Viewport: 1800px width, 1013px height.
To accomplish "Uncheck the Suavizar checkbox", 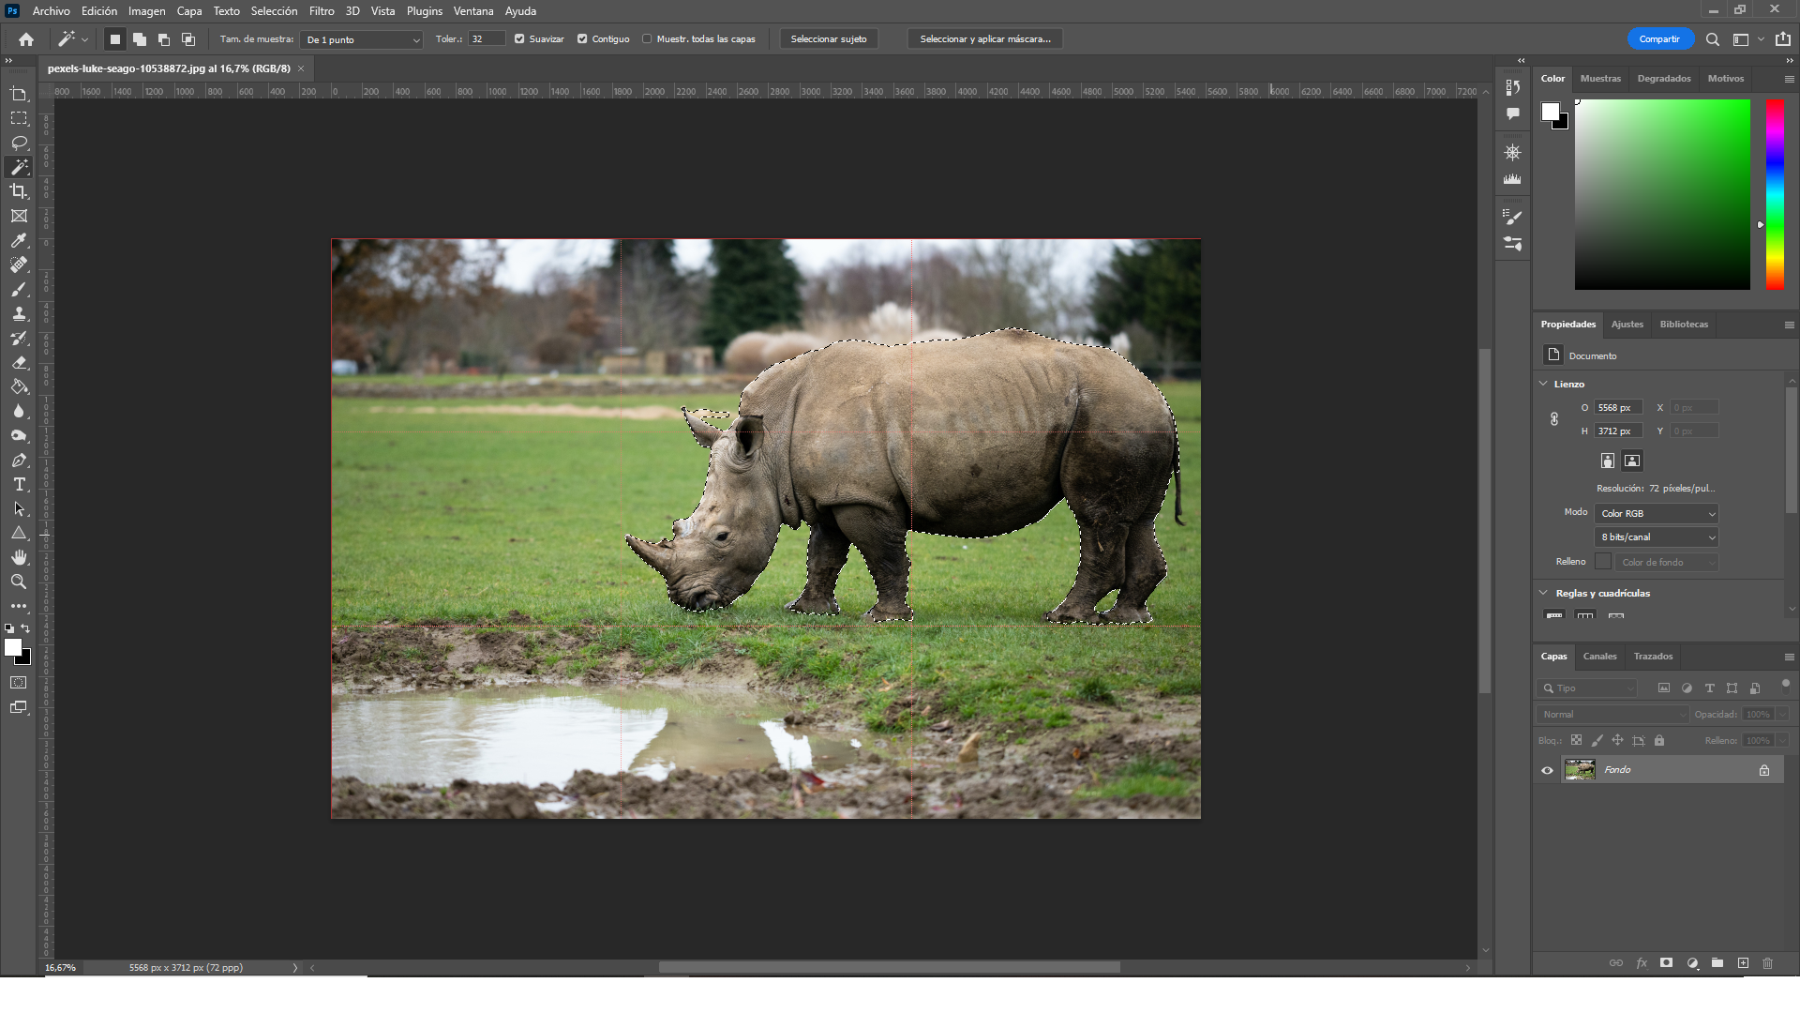I will 519,39.
